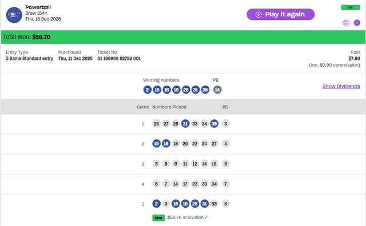366x226 pixels.
Task: Click Powerball pick 4 in game 2
Action: [x=225, y=143]
